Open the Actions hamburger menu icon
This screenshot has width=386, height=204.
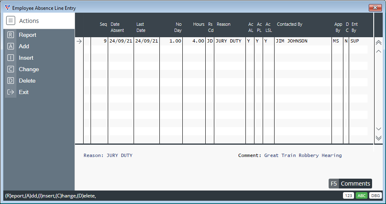pyautogui.click(x=11, y=20)
